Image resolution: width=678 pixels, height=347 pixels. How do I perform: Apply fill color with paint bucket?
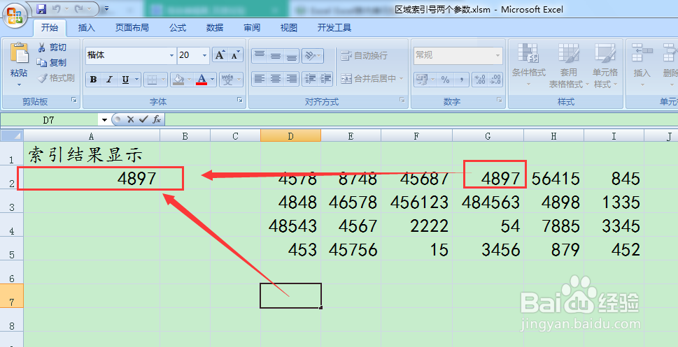tap(178, 80)
